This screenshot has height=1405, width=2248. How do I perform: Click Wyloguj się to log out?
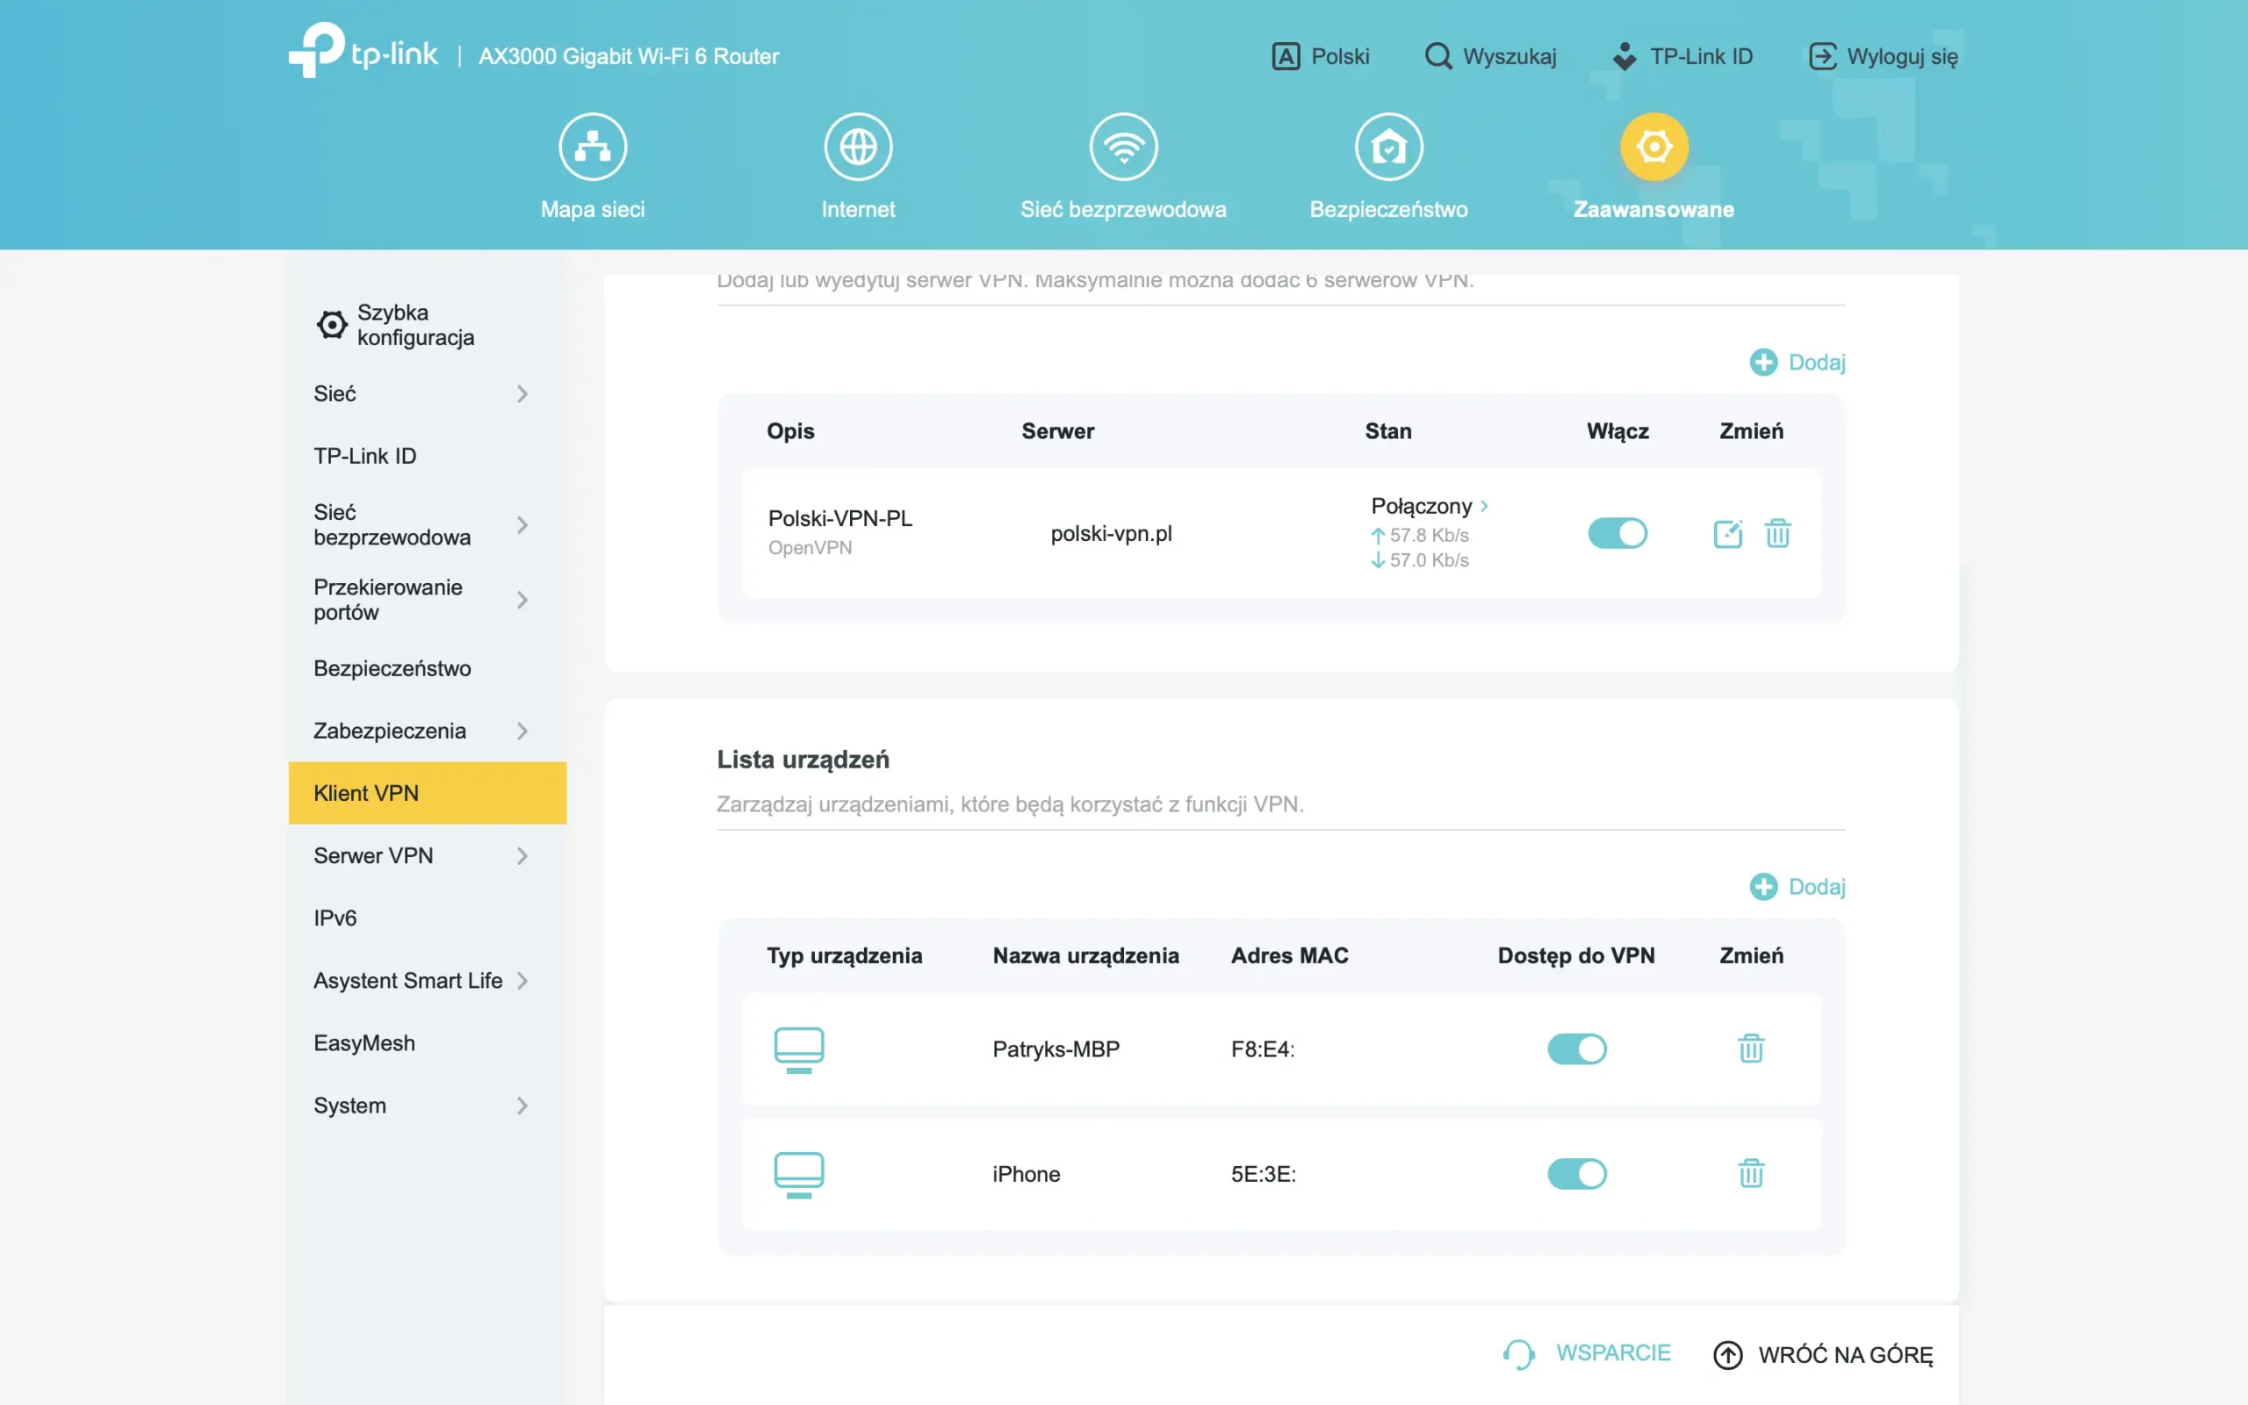tap(1884, 57)
